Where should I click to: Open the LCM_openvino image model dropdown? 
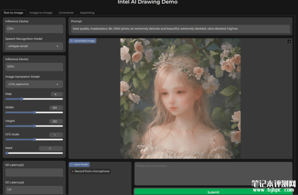[x=34, y=84]
